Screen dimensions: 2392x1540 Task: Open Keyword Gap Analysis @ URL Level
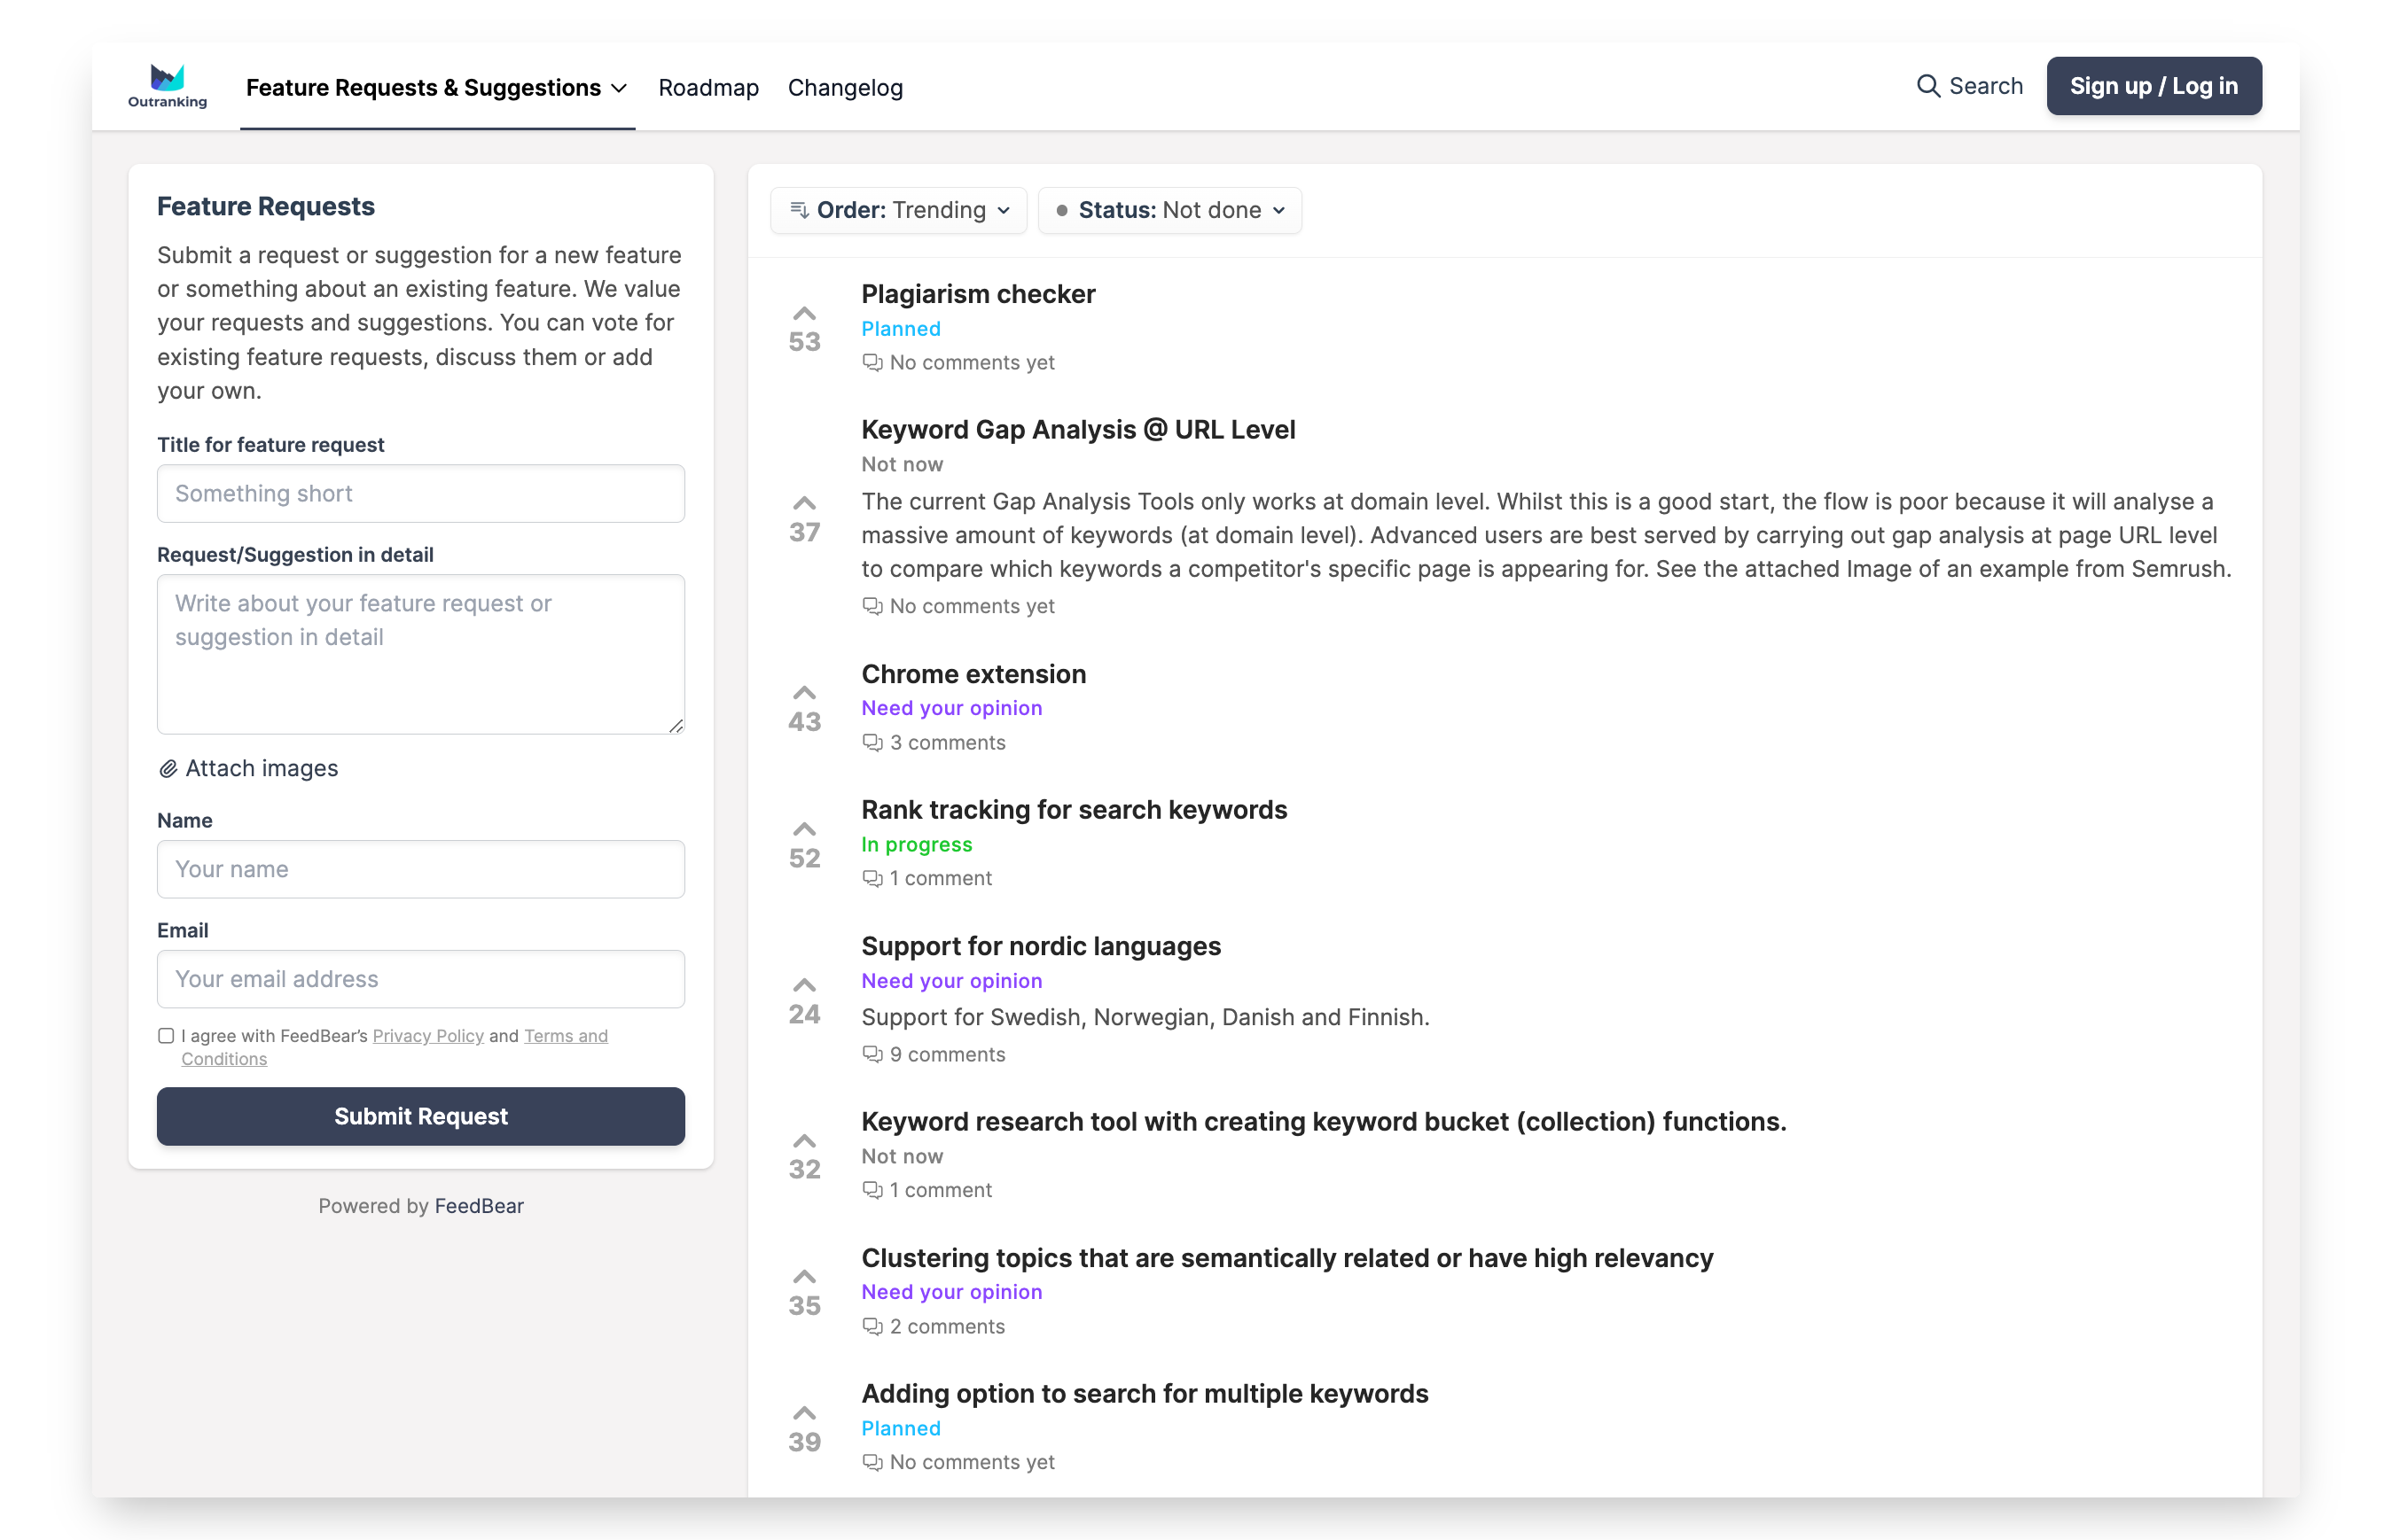pyautogui.click(x=1077, y=430)
